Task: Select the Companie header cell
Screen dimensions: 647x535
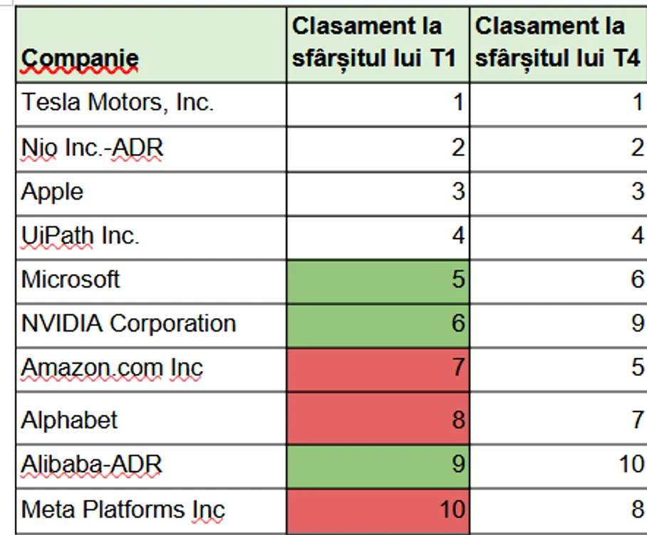Action: (151, 44)
